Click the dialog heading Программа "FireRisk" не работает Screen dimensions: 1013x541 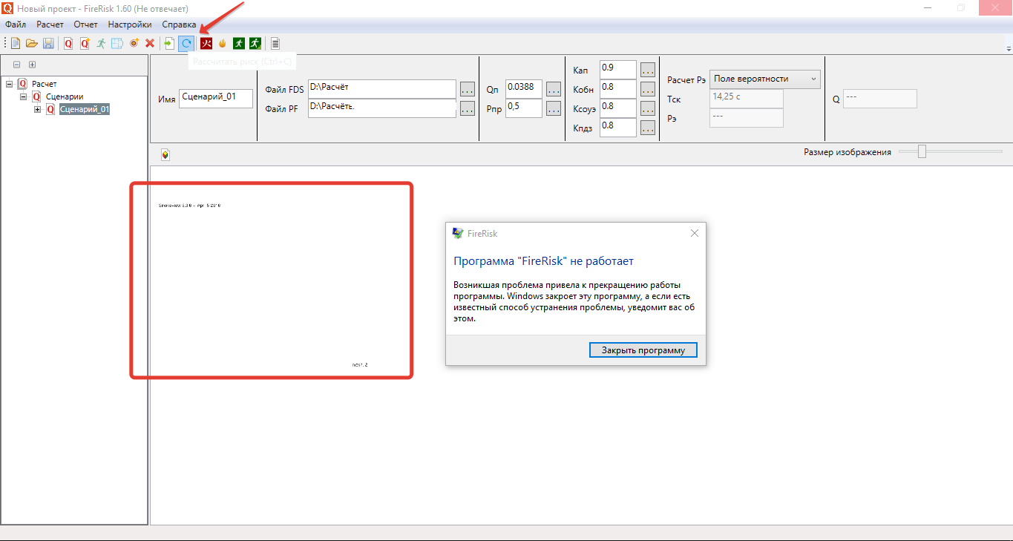coord(543,261)
